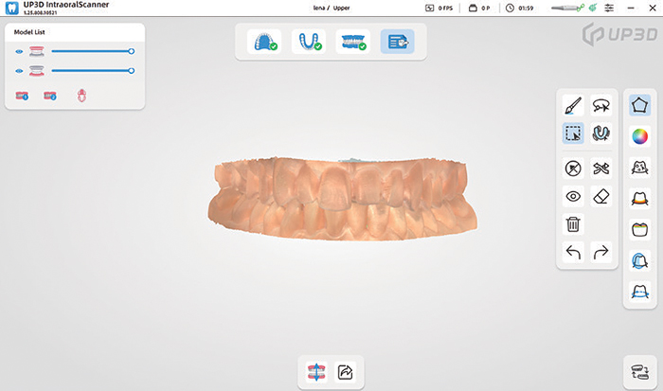Image resolution: width=663 pixels, height=391 pixels.
Task: Select the polygon tool in right sidebar
Action: (639, 105)
